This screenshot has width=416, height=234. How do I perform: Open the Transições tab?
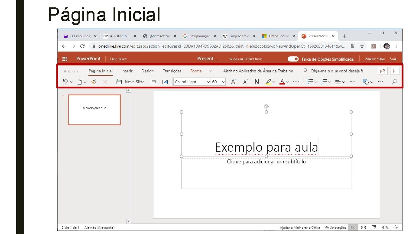point(172,71)
